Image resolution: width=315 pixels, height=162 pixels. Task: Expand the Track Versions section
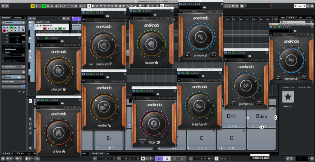coord(14,67)
